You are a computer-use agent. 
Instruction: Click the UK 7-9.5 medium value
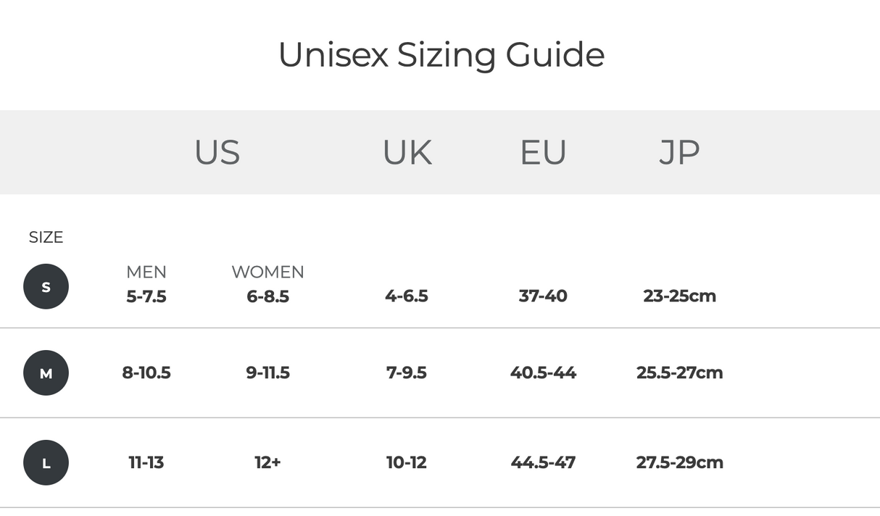tap(406, 373)
